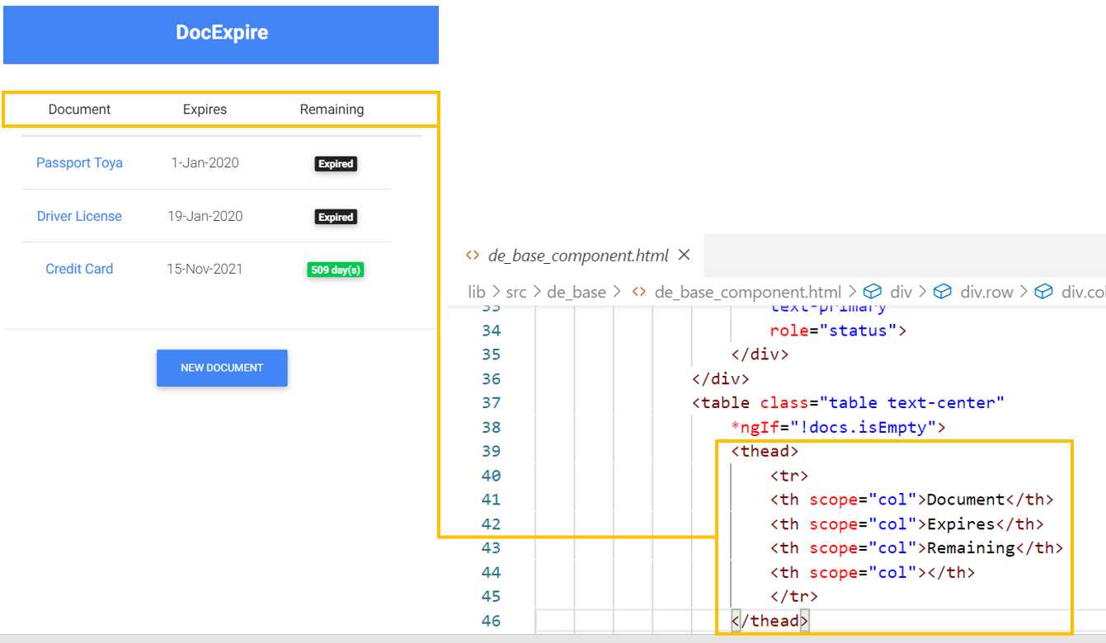Screen dimensions: 1106x643
Task: Click the DocExpire header banner
Action: 221,32
